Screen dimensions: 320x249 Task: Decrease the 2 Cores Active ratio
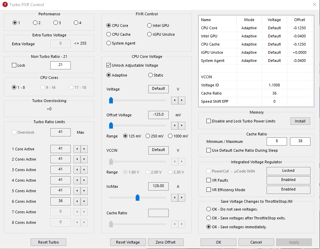tap(77, 159)
